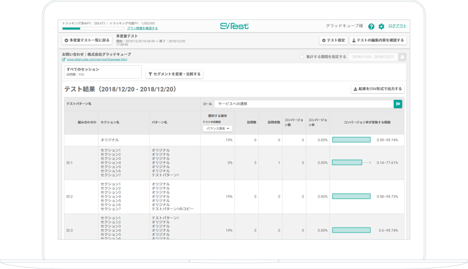
Task: Open the ゴール selection field サービスへの遷移
Action: pyautogui.click(x=304, y=104)
